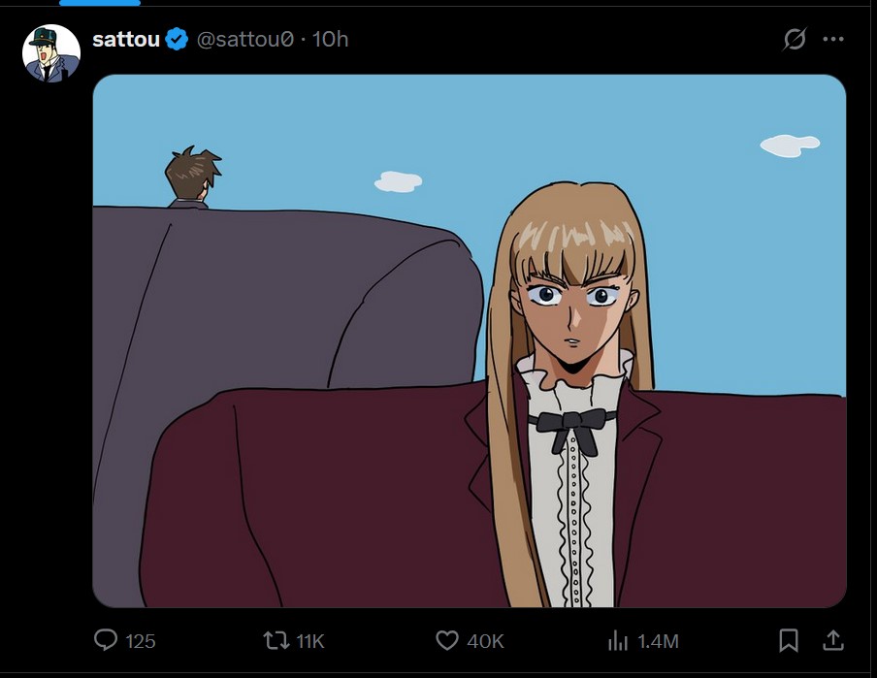The width and height of the screenshot is (877, 678).
Task: Click the sattou display name
Action: point(126,39)
